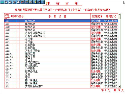Click the gray printer toolbar icon
This screenshot has width=125, height=94.
[14, 2]
